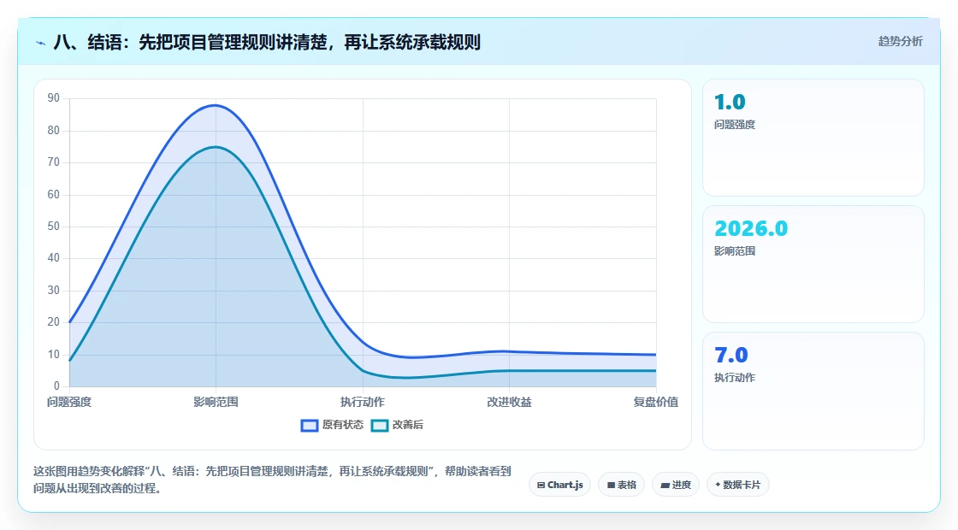Click the 1.0 value in first card
This screenshot has height=530, width=958.
(x=730, y=102)
